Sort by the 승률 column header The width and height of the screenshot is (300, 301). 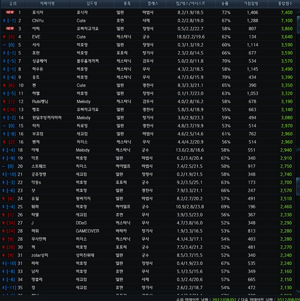point(225,4)
